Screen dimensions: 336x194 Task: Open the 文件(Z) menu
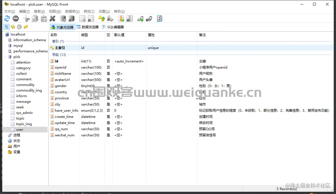click(10, 11)
